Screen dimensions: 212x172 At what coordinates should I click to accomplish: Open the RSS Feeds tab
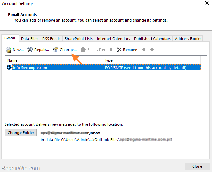(51, 39)
